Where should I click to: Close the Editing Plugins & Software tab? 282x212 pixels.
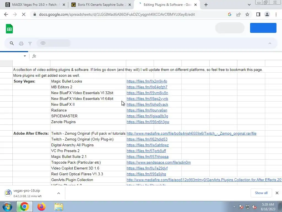[196, 5]
